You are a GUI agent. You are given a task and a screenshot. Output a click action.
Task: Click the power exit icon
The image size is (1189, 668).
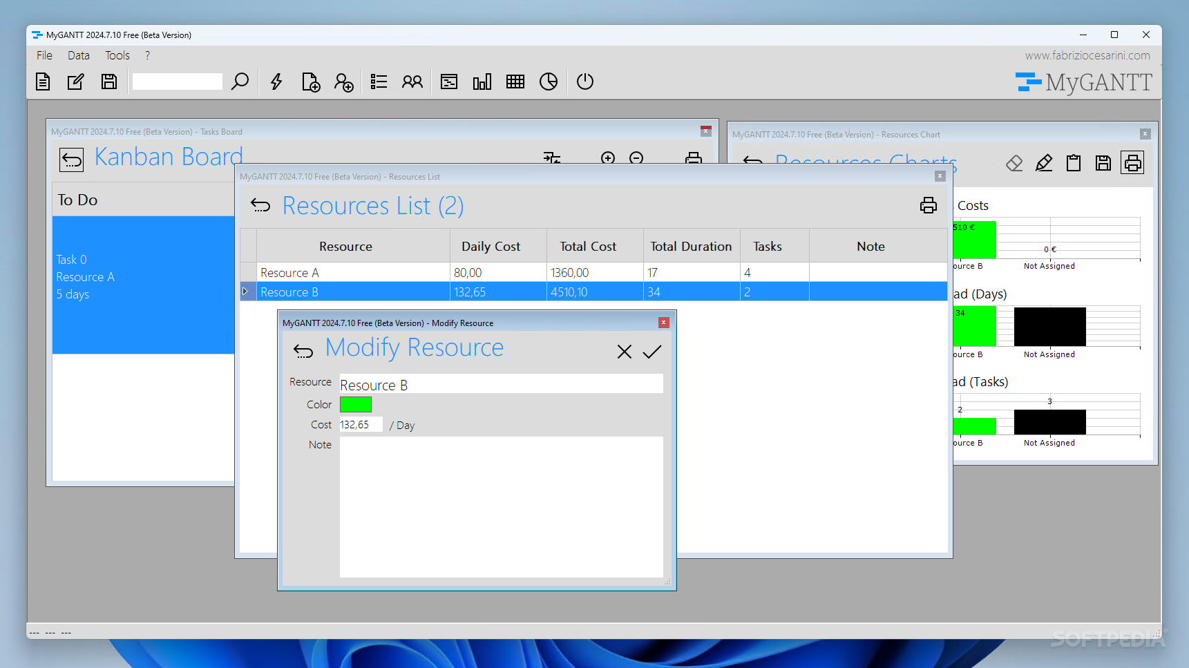coord(585,82)
